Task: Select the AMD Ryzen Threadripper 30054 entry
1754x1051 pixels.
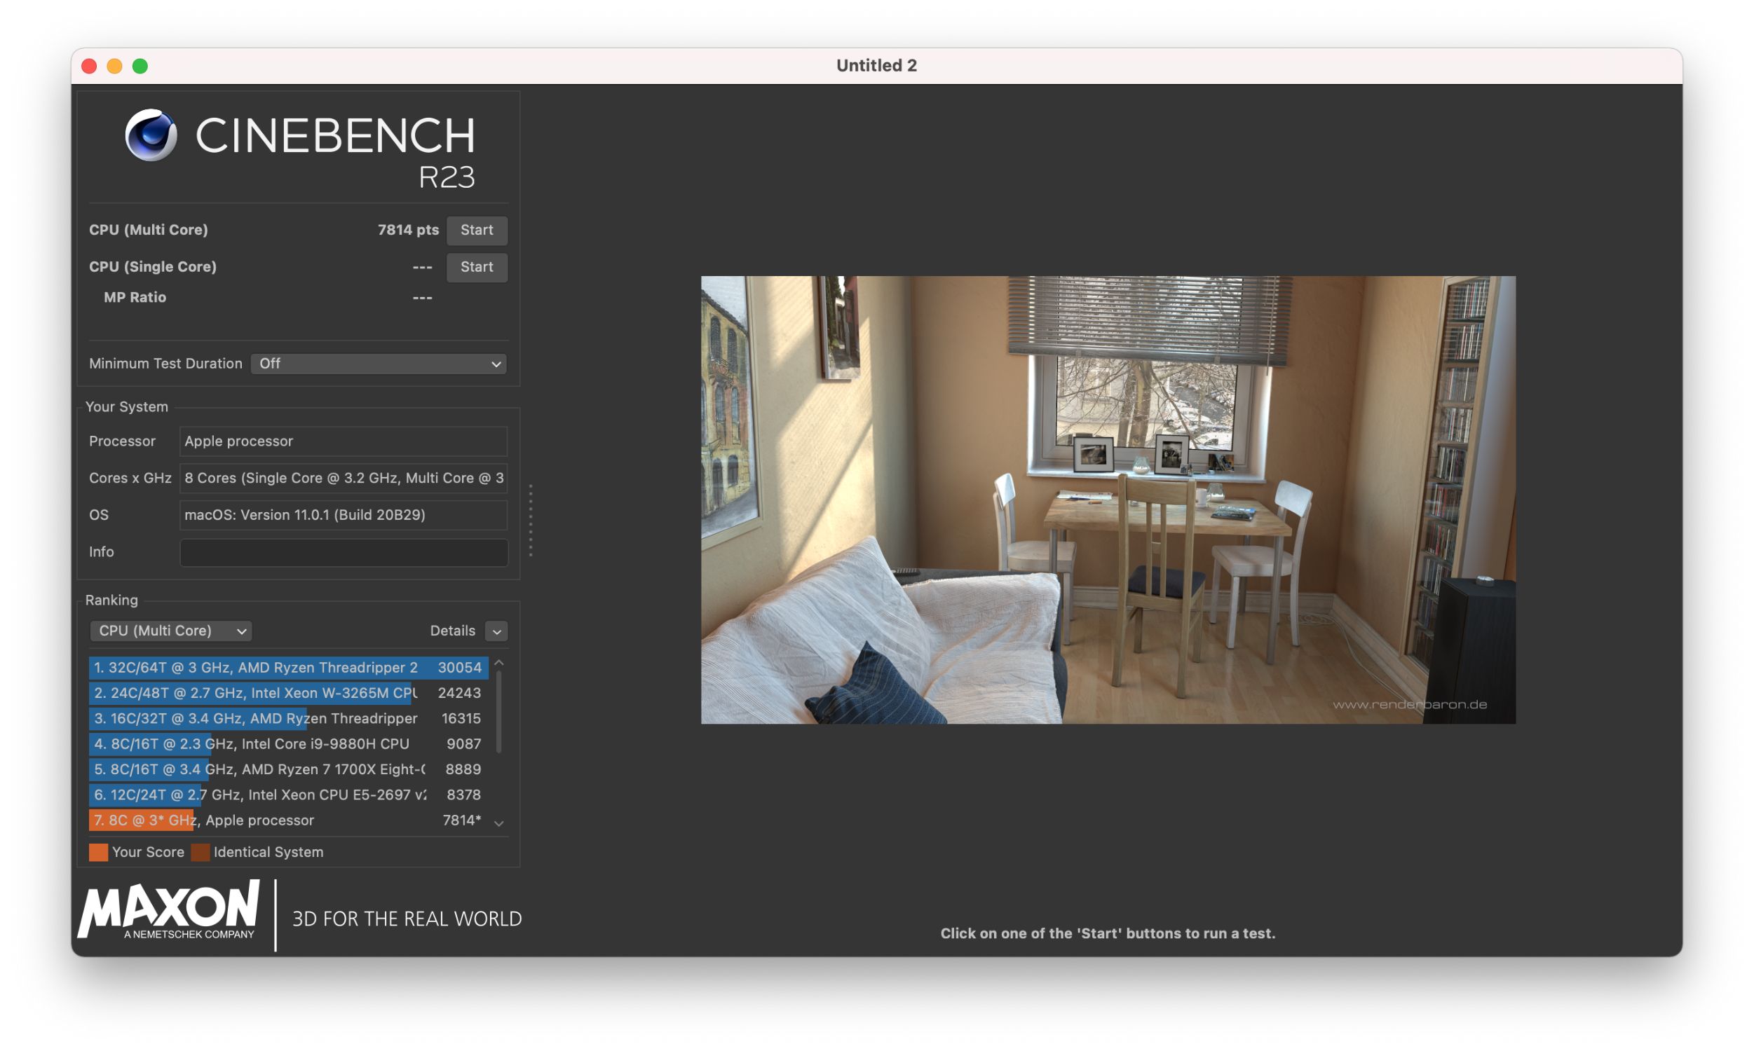Action: [x=287, y=667]
